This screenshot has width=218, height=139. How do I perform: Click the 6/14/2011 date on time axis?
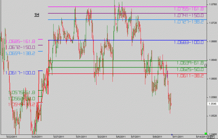click(202, 137)
